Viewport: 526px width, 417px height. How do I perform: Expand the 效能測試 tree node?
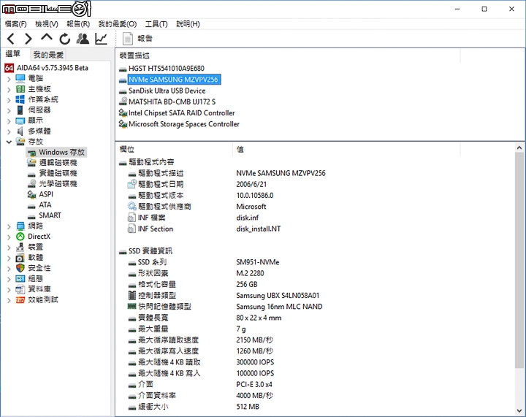[9, 300]
